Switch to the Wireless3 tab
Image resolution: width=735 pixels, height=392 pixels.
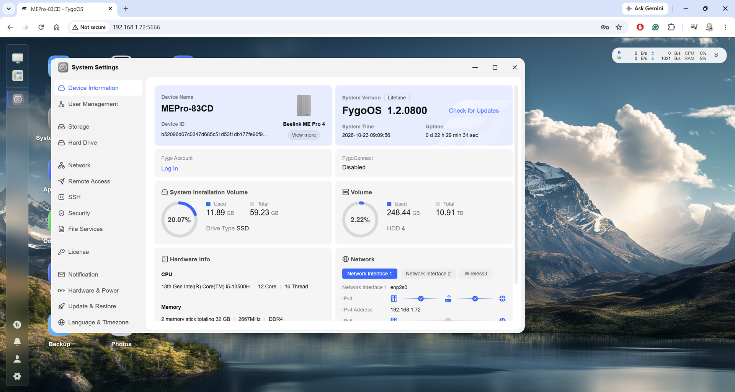(475, 274)
